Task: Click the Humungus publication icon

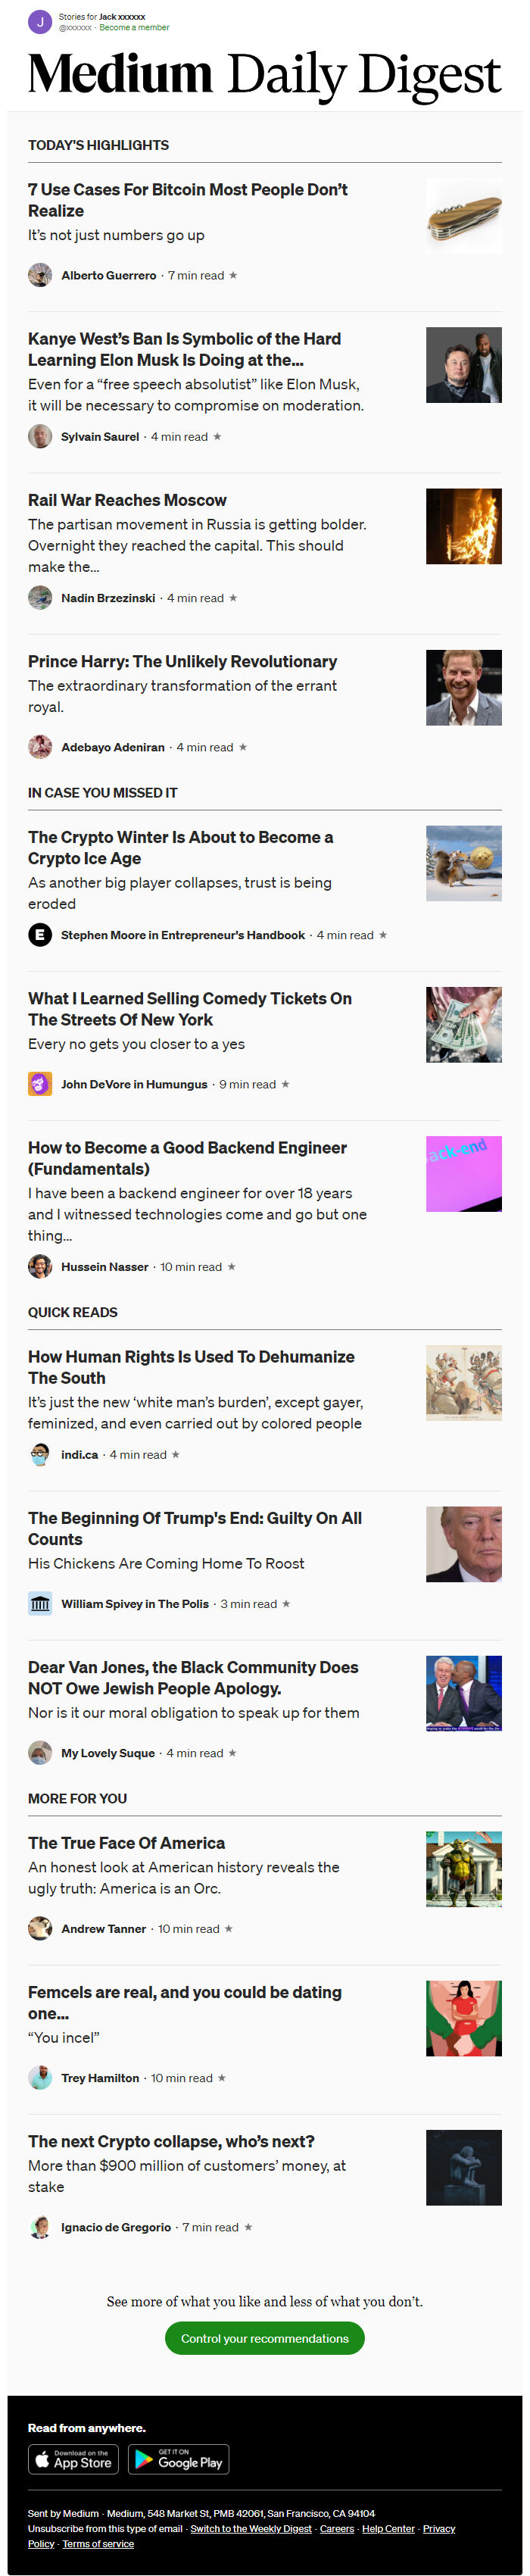Action: pyautogui.click(x=40, y=1084)
